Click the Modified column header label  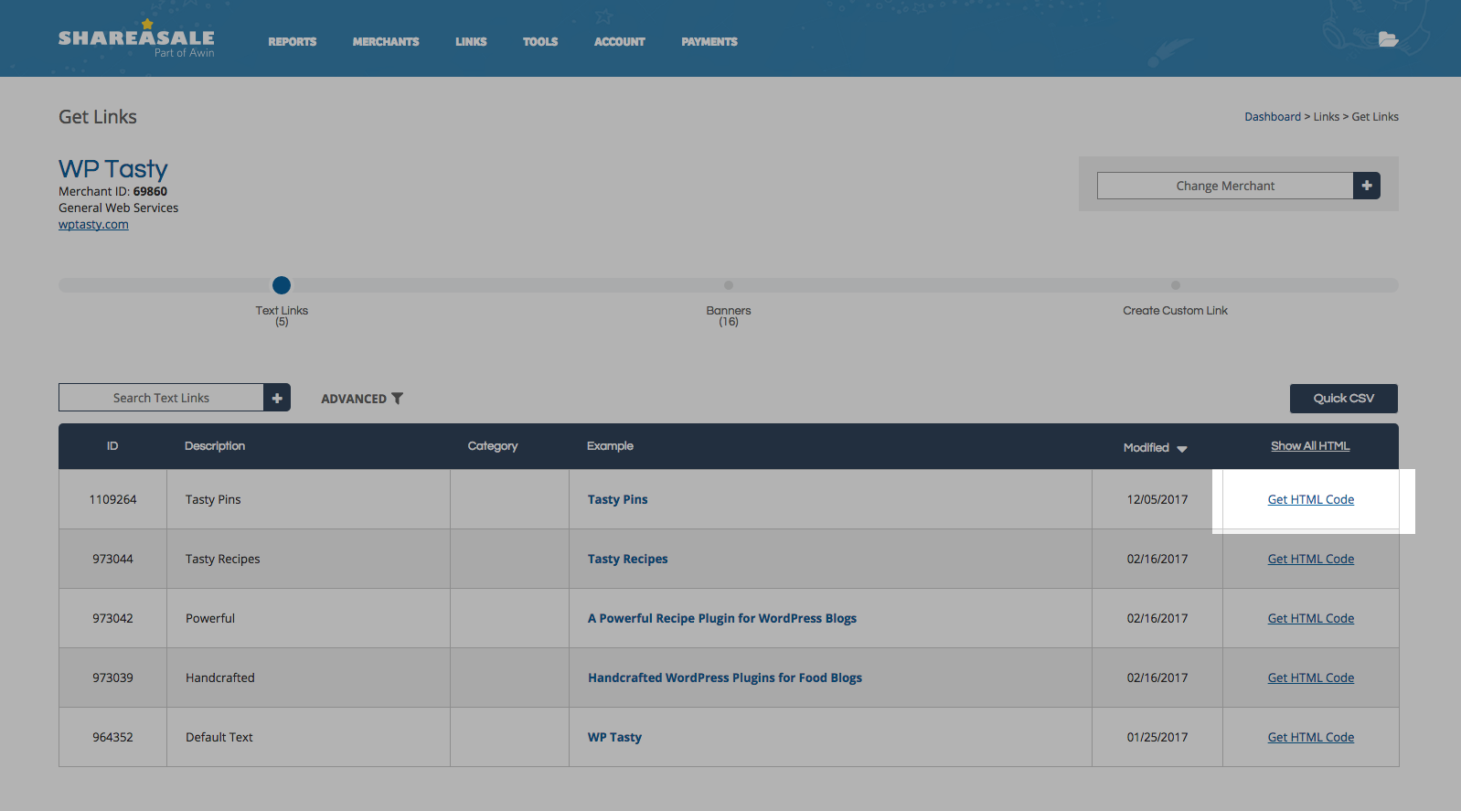(x=1146, y=447)
